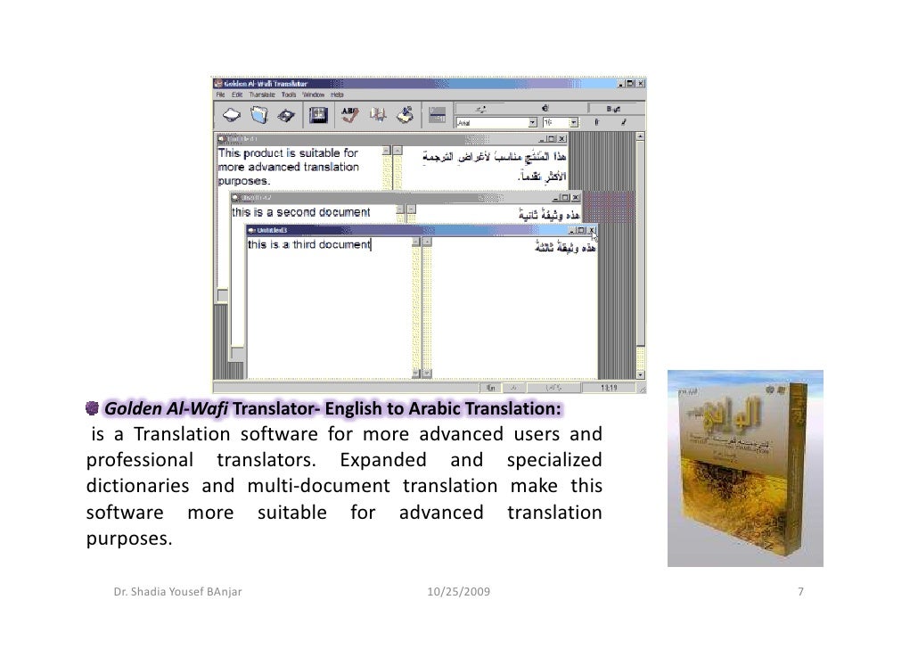Open the Translate menu

click(262, 94)
